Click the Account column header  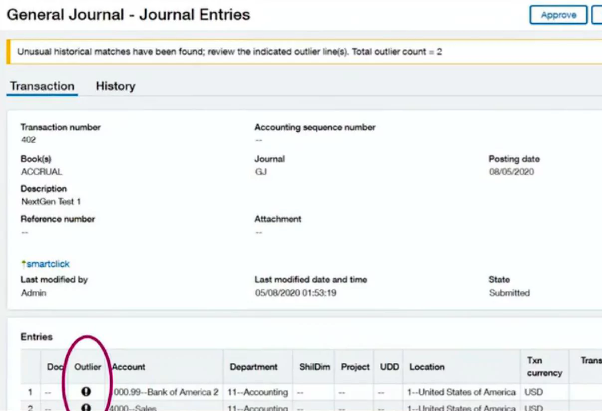click(129, 367)
